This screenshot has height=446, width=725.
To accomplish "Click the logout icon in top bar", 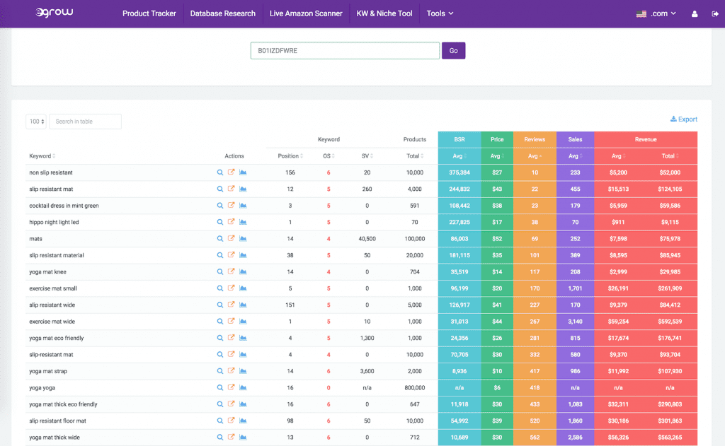I will 714,13.
